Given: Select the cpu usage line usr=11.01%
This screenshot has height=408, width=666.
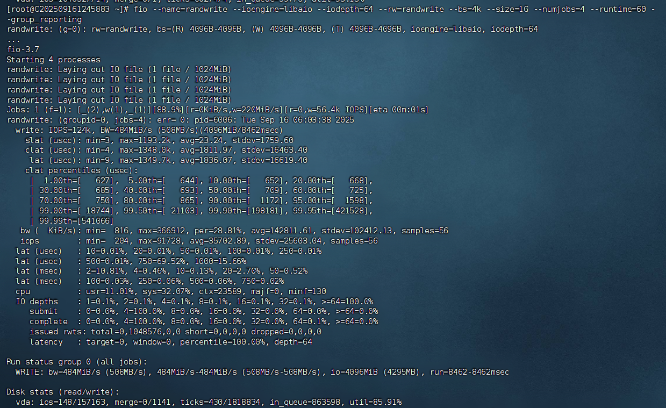Looking at the screenshot, I should pos(108,291).
